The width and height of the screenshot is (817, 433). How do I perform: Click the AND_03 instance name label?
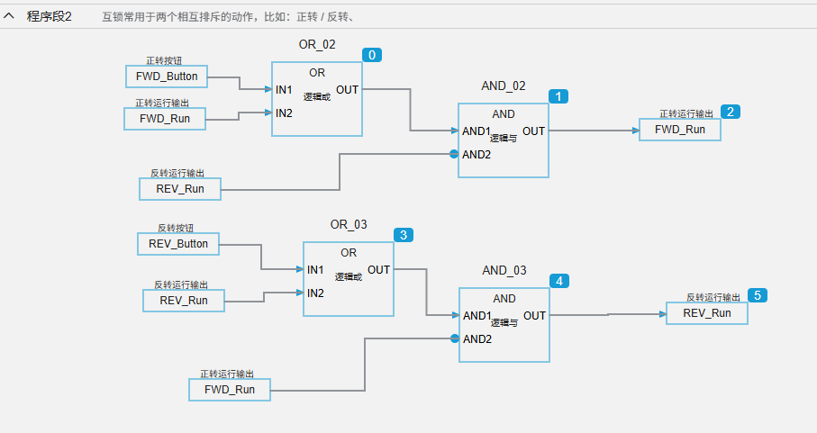coord(504,270)
